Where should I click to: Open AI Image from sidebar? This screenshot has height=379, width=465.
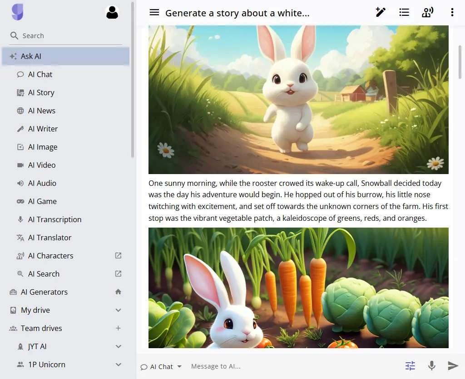[65, 147]
